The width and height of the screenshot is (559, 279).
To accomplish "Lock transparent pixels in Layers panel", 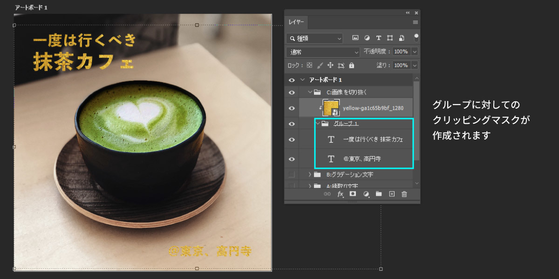I will 310,66.
